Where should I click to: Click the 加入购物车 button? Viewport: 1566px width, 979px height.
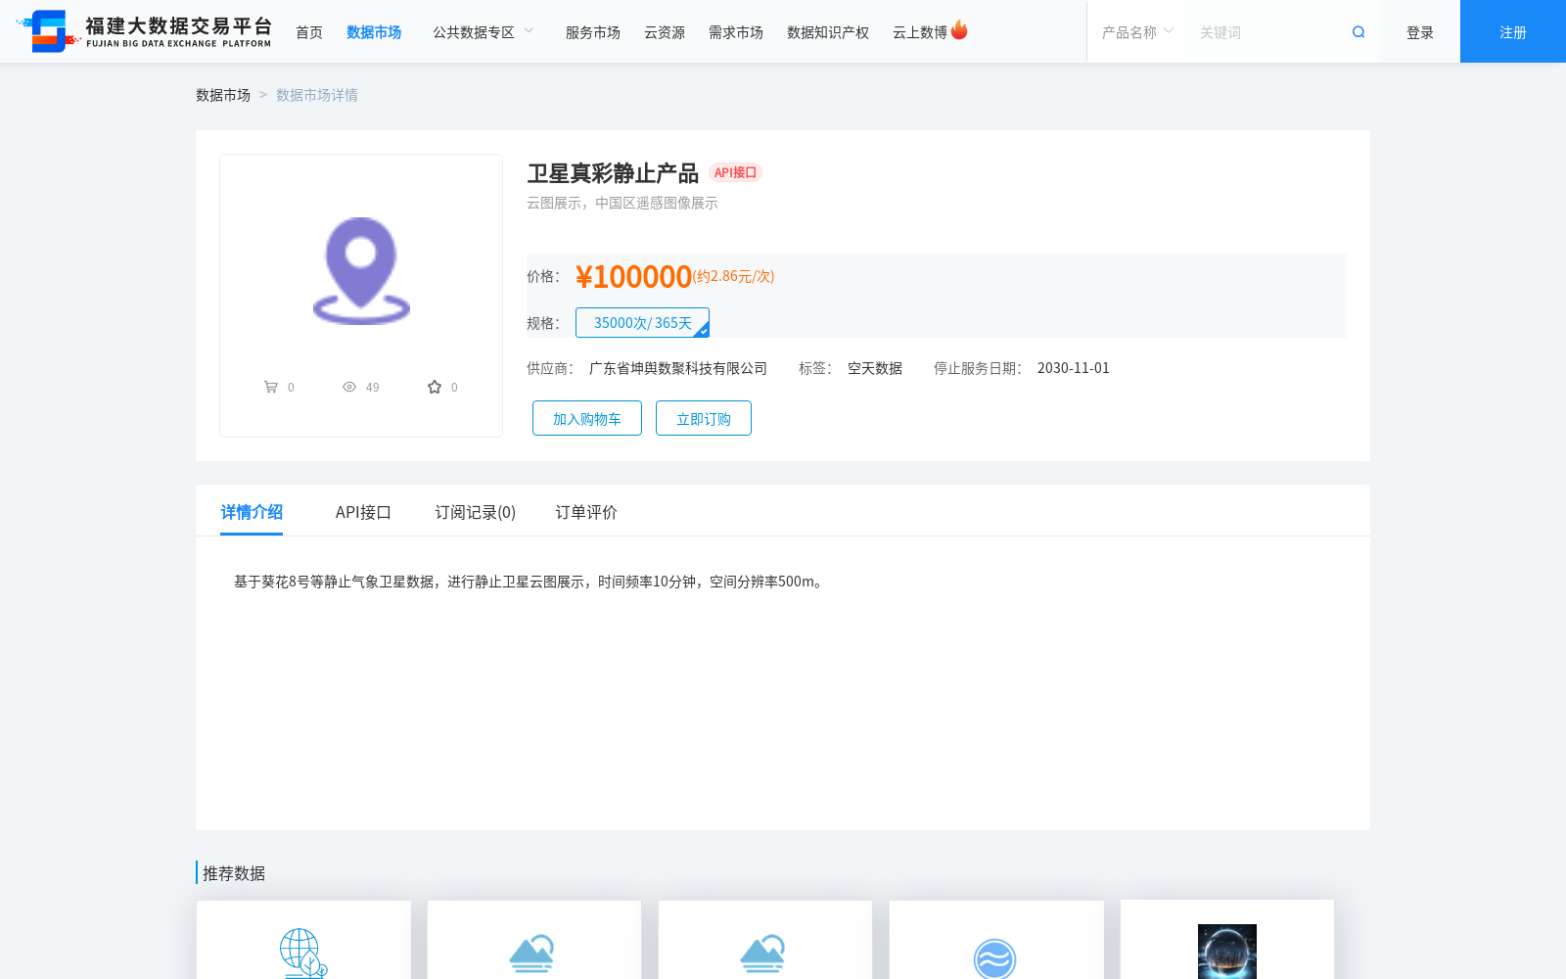pyautogui.click(x=587, y=418)
